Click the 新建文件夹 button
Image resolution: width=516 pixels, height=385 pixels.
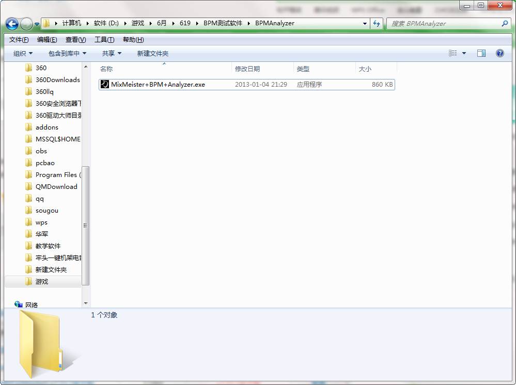tap(153, 53)
